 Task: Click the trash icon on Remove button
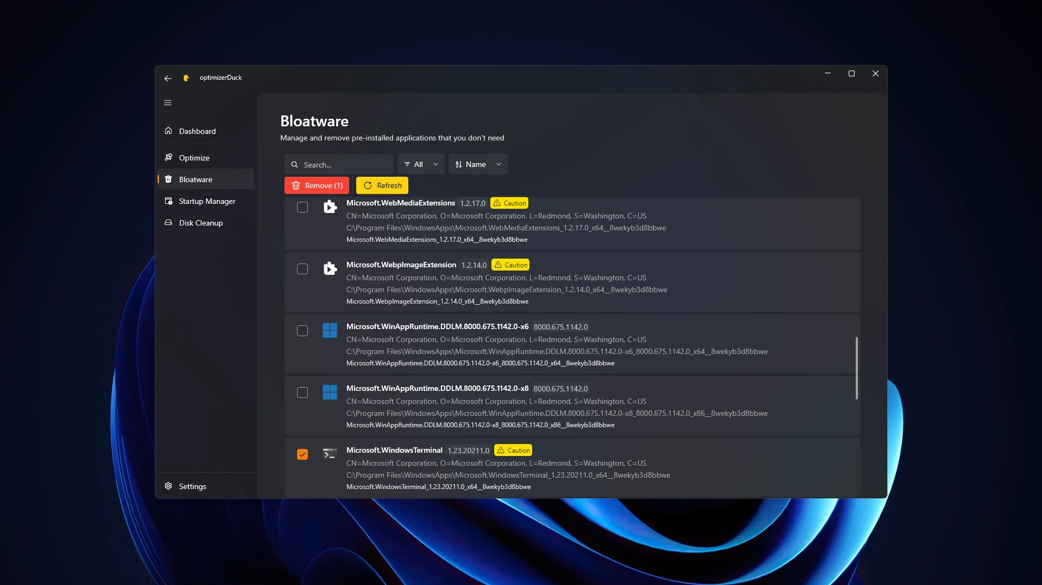click(296, 185)
